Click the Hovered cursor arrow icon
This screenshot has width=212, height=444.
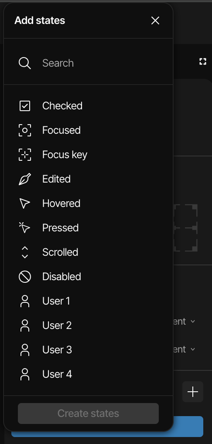(25, 203)
